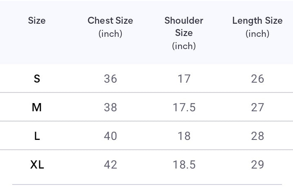
Task: Click length value 29 in XL row
Action: pos(257,164)
